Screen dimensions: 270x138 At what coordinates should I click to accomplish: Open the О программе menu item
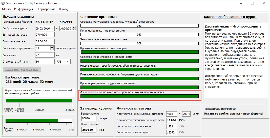[46, 9]
